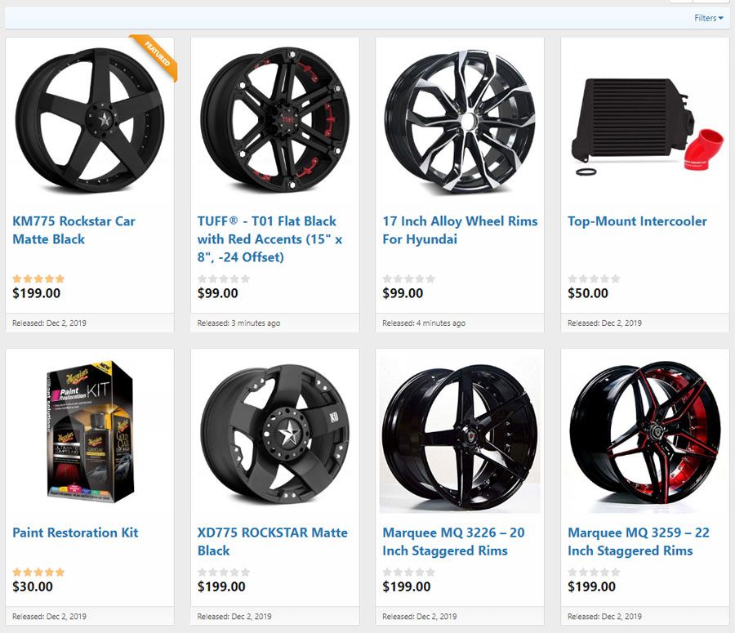Viewport: 735px width, 633px height.
Task: Click the XD775 ROCKSTAR wheel image
Action: 274,432
